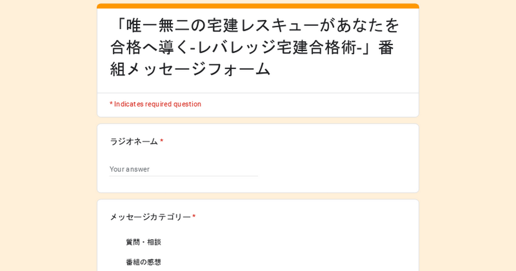Click the メッセージカテゴリー question label
This screenshot has width=516, height=271.
point(150,217)
